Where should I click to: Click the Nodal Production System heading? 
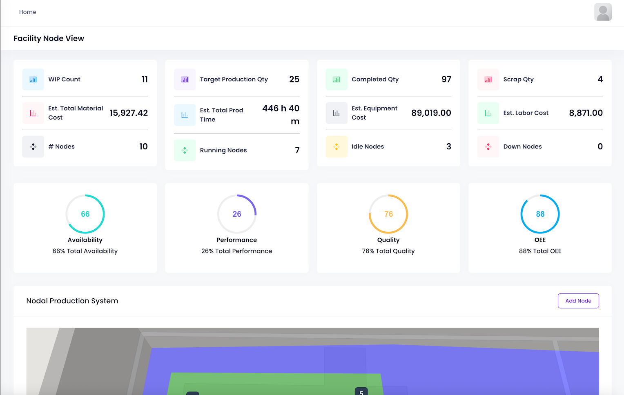pyautogui.click(x=72, y=301)
